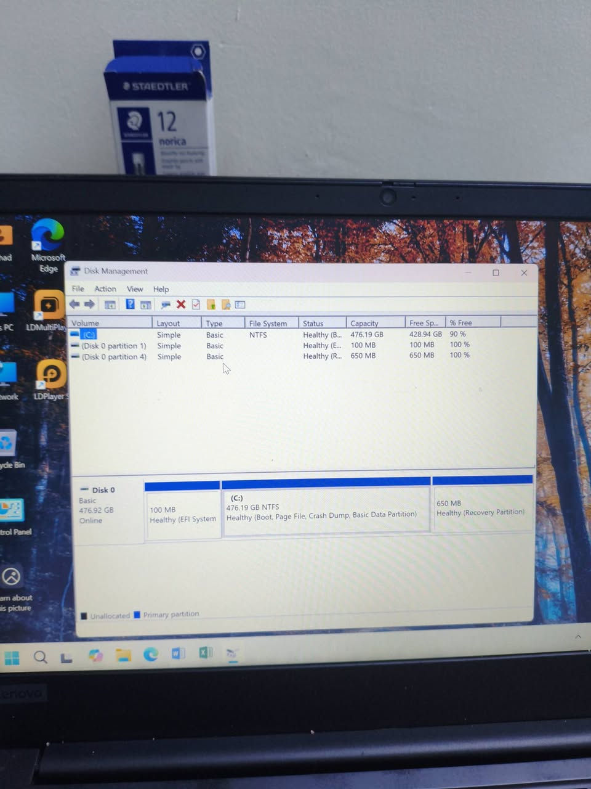This screenshot has width=591, height=789.
Task: Click the 650 MB capacity cell in list
Action: [363, 356]
